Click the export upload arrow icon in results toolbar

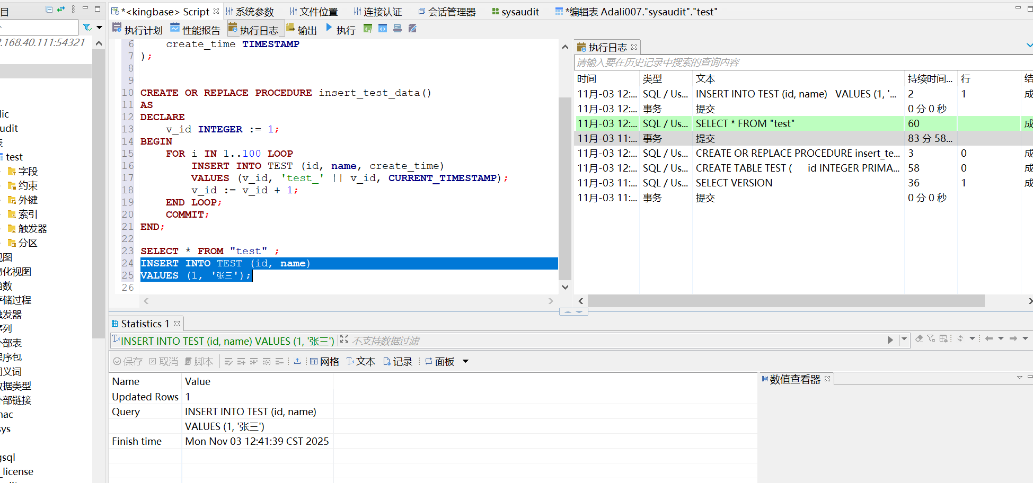pos(297,362)
